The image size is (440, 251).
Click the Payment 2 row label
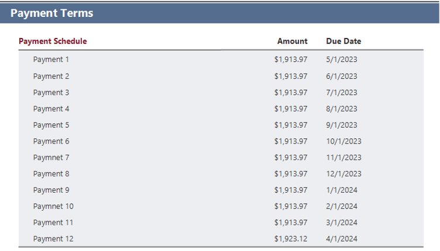point(51,76)
